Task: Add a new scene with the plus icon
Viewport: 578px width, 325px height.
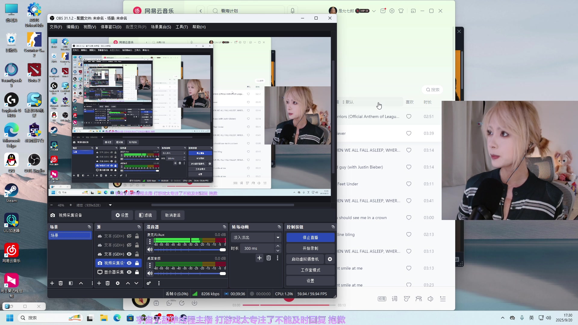Action: coord(52,283)
